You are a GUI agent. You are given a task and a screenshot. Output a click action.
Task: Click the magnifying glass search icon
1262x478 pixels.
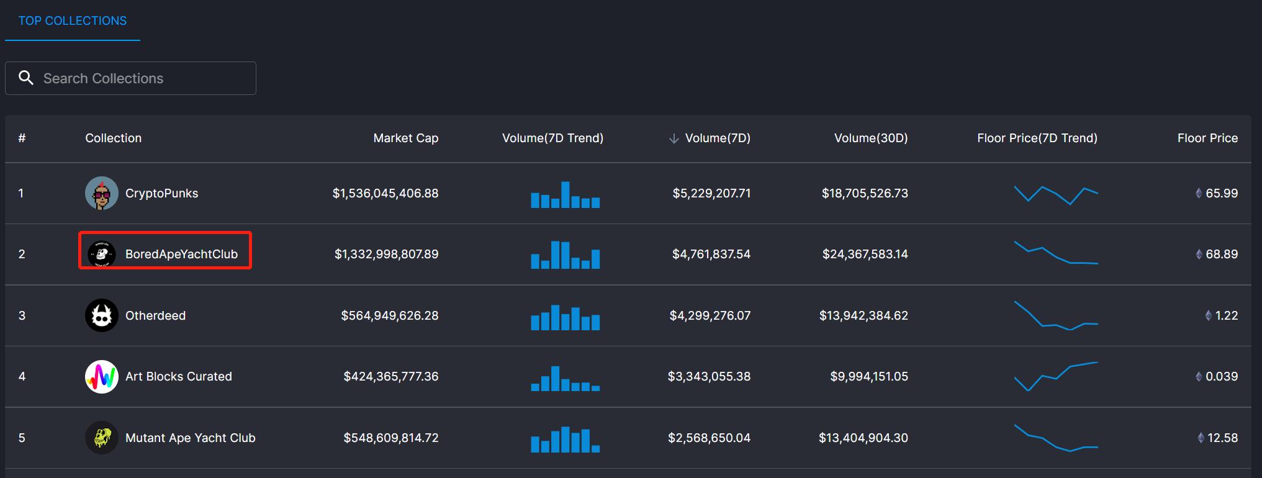pyautogui.click(x=26, y=78)
